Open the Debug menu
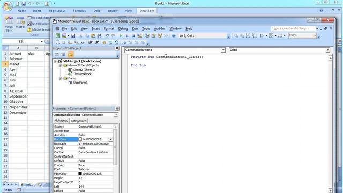This screenshot has width=343, height=193. pos(123,28)
